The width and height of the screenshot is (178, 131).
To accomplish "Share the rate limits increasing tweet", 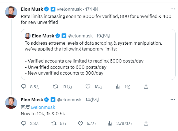I will pyautogui.click(x=146, y=87).
